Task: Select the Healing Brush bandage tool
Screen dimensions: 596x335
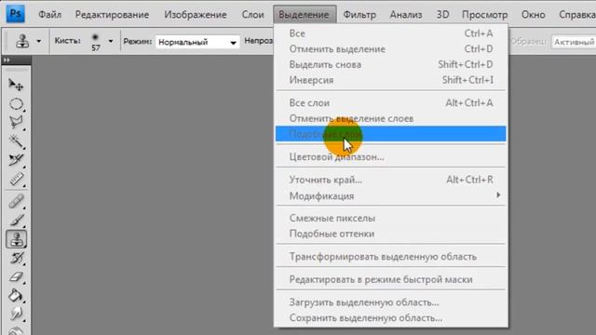Action: [x=16, y=201]
